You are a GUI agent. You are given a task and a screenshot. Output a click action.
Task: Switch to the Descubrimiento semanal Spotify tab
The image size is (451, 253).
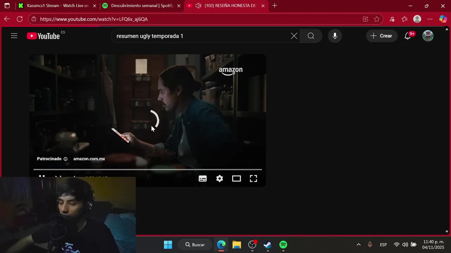[x=142, y=6]
